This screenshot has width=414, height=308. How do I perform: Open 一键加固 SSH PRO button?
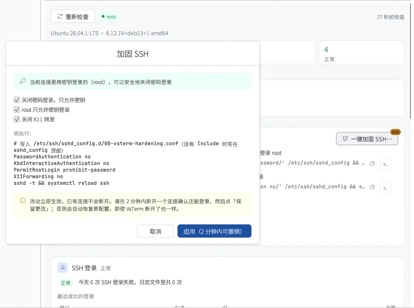(x=367, y=139)
